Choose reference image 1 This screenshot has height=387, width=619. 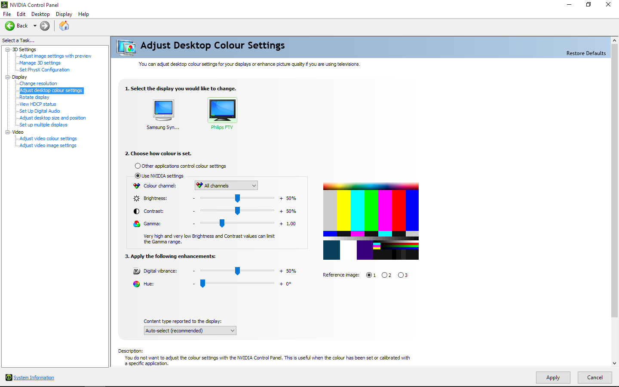tap(369, 275)
